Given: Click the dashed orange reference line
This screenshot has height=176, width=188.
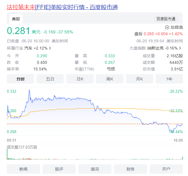Looking at the screenshot, I should coord(95,124).
